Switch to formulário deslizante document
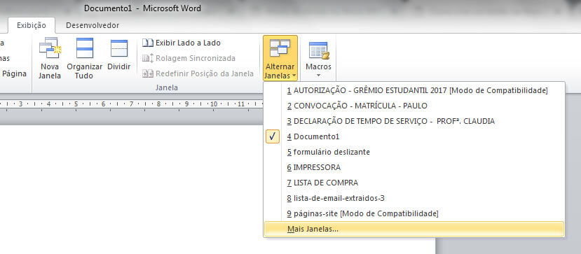This screenshot has height=254, width=581. pyautogui.click(x=414, y=152)
